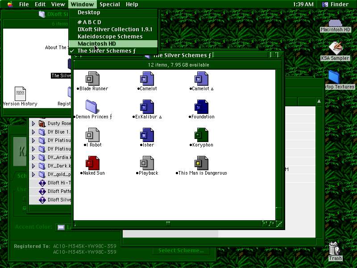Select the Version History document icon
This screenshot has height=268, width=357.
pos(20,93)
